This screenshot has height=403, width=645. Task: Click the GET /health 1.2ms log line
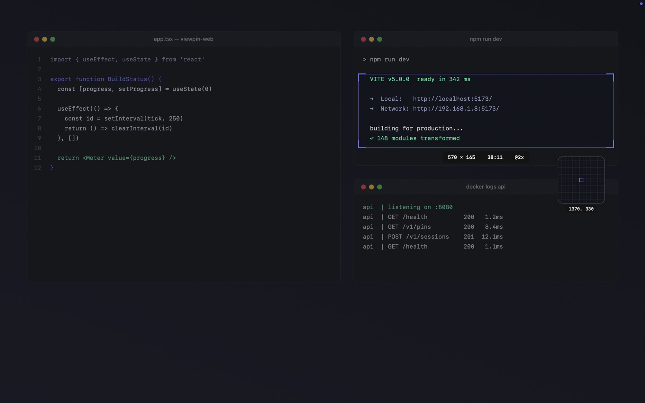pyautogui.click(x=433, y=217)
